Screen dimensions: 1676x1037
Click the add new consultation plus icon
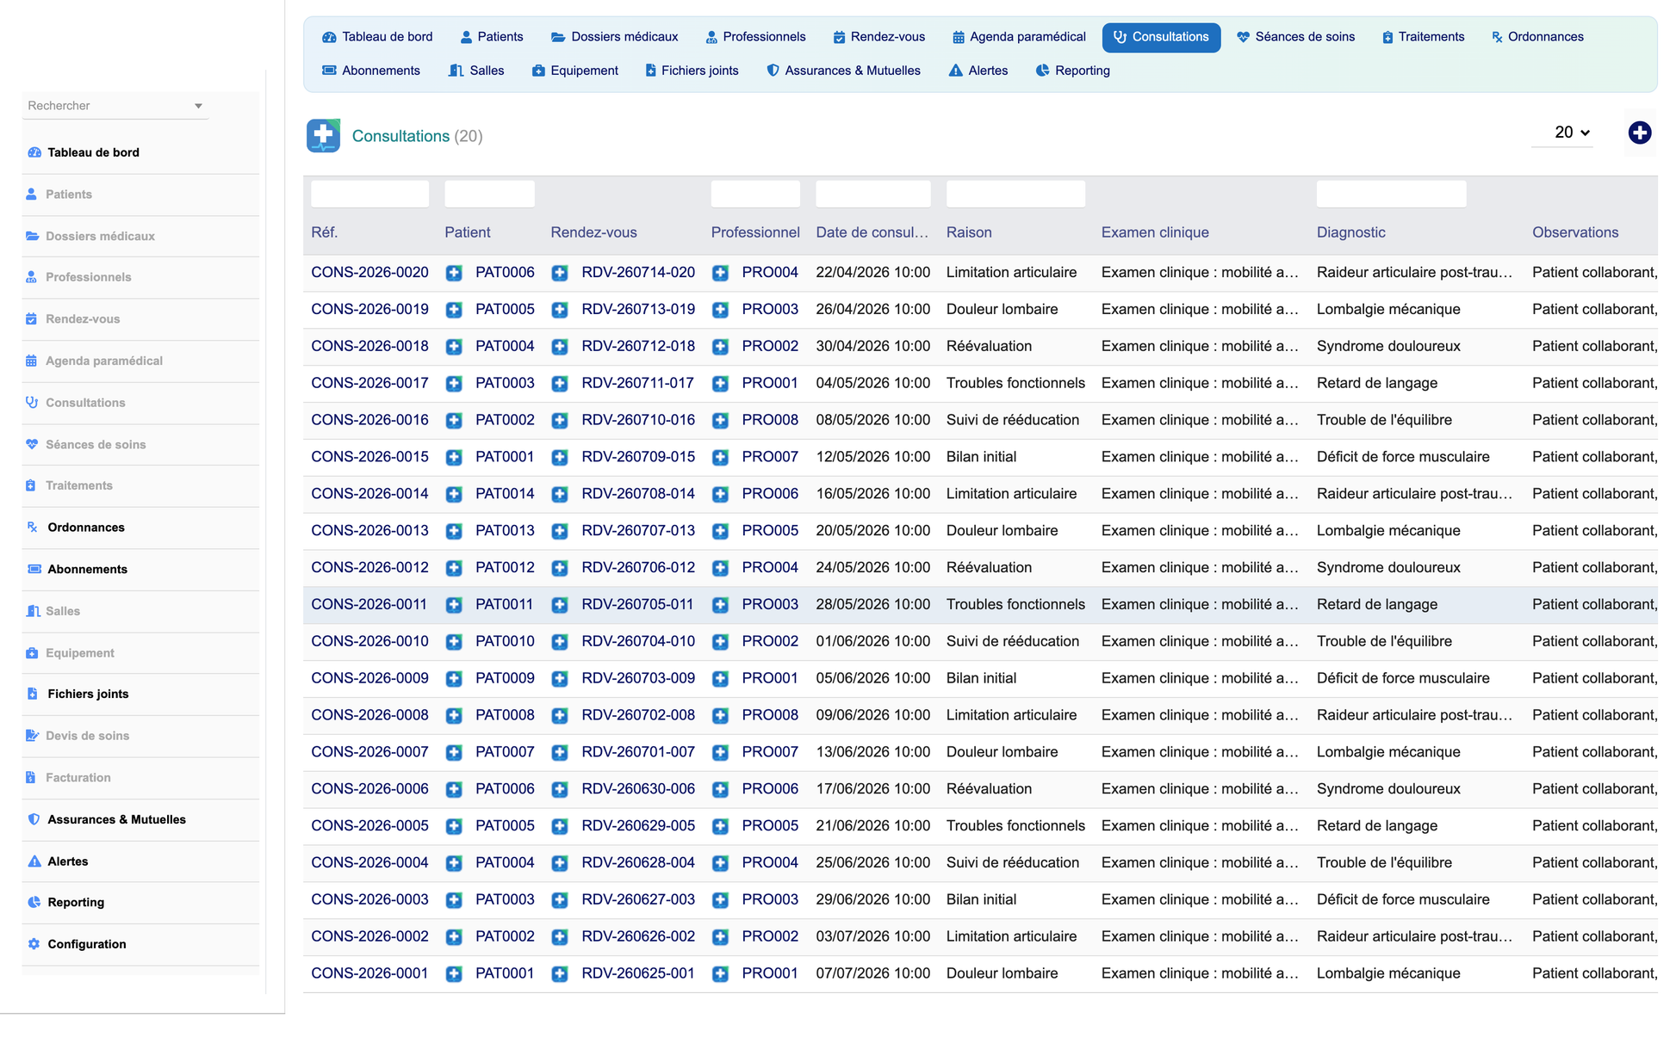tap(1639, 133)
